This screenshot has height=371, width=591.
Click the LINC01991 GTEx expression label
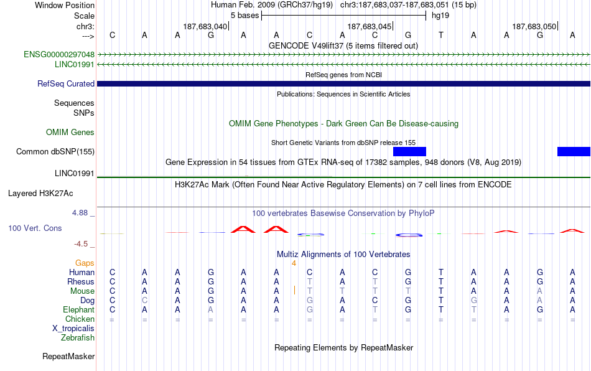[74, 174]
